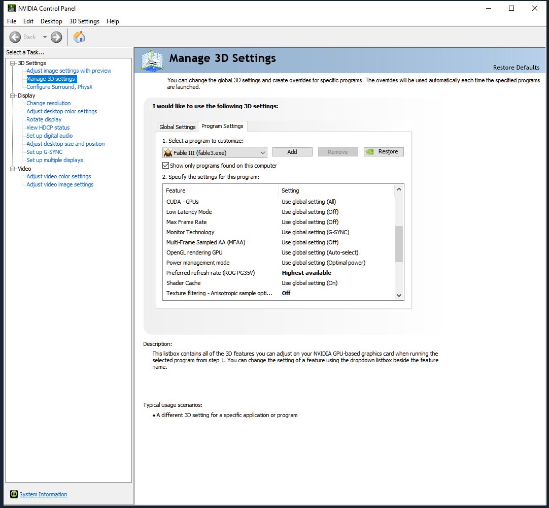
Task: Click the Fable III program icon
Action: click(168, 152)
